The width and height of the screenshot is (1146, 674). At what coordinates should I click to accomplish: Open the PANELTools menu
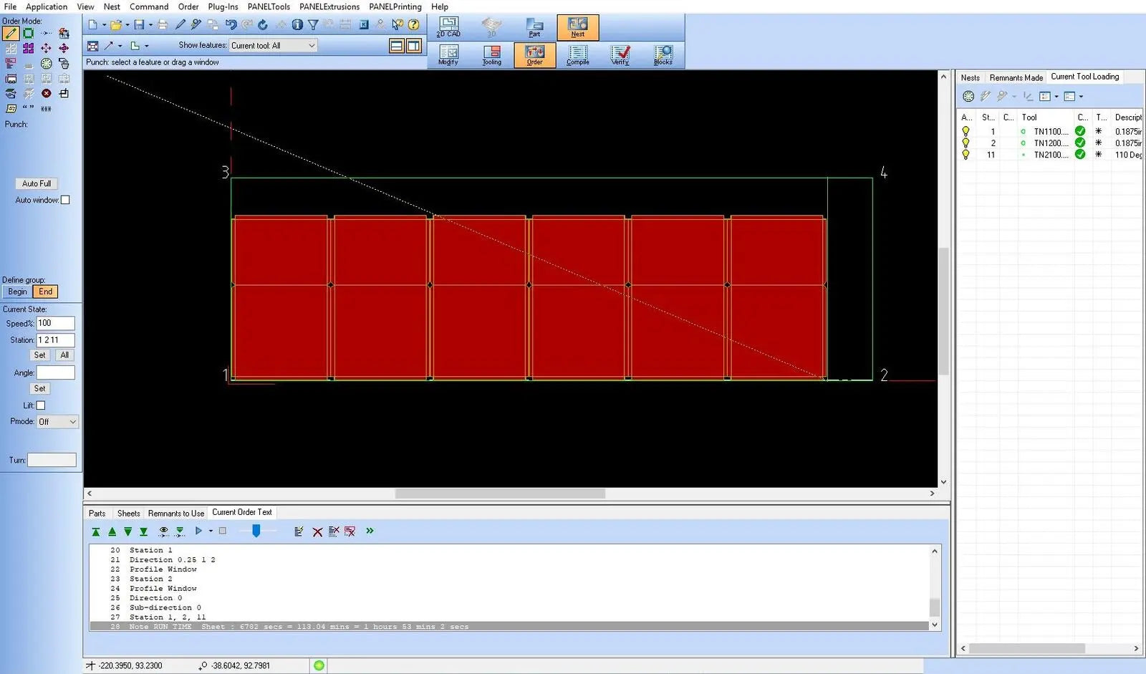(269, 6)
